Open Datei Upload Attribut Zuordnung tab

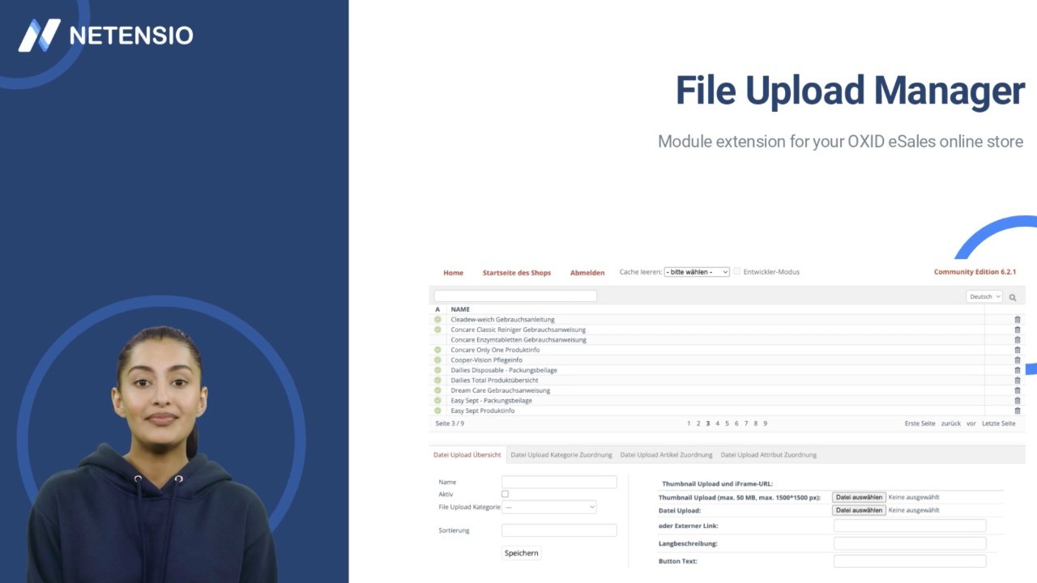(x=769, y=455)
